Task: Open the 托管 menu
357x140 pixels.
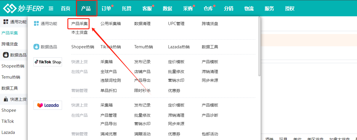Action: [127, 8]
